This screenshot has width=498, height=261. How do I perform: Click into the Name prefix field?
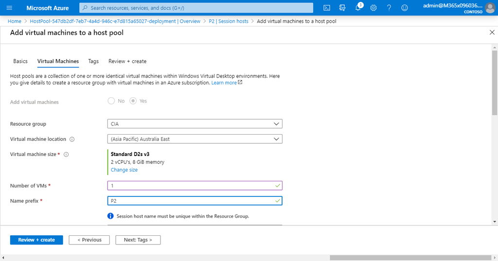pos(190,201)
